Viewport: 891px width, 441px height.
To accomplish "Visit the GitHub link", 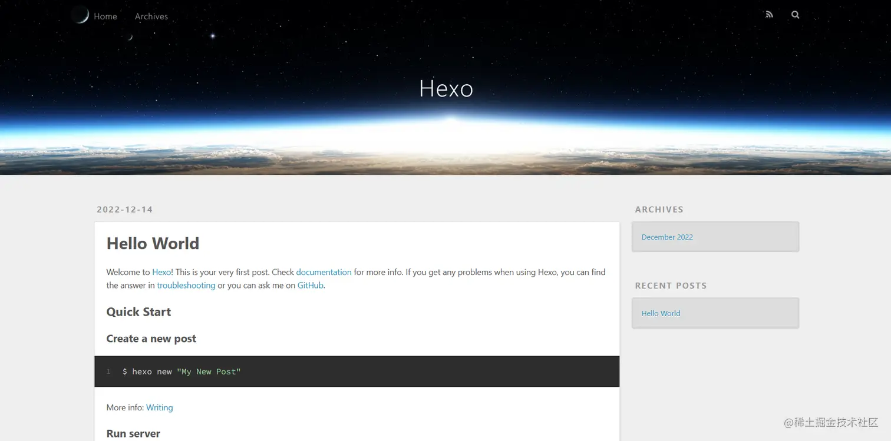I will [x=311, y=285].
